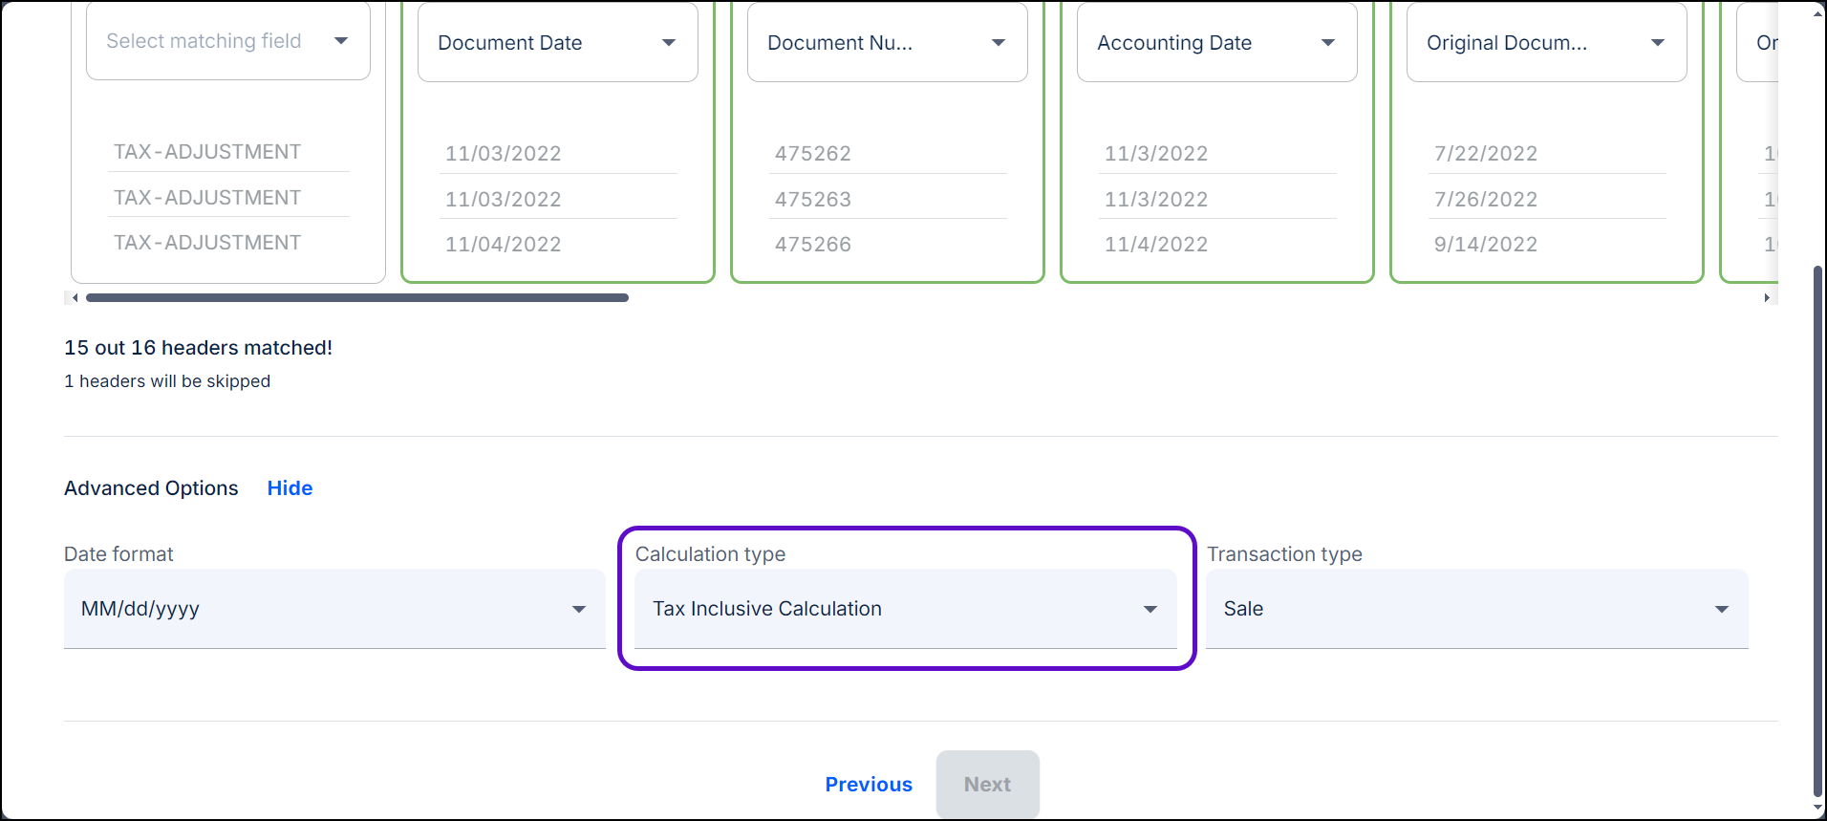The width and height of the screenshot is (1827, 821).
Task: Select the 475262 document number cell
Action: (812, 154)
